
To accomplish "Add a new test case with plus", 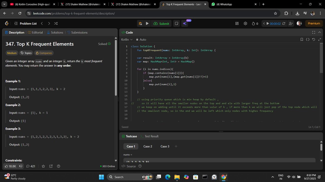I will pos(176,146).
